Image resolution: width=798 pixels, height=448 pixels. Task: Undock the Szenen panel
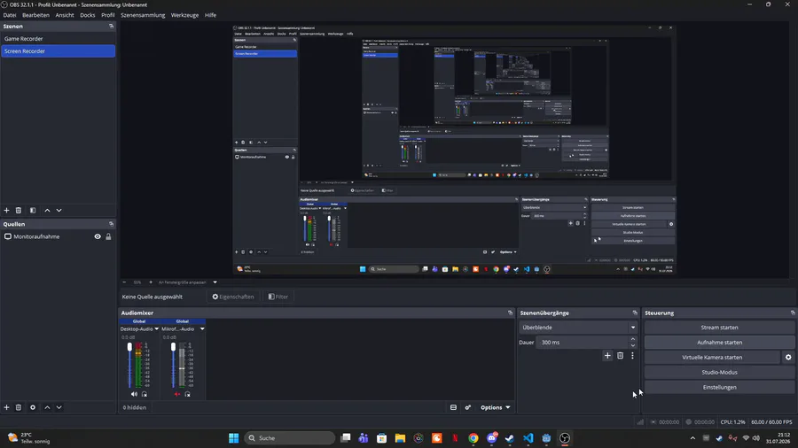[x=111, y=26]
